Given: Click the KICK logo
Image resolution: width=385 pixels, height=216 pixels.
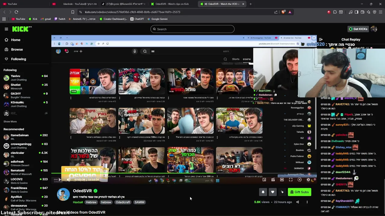Looking at the screenshot, I should coord(22,29).
